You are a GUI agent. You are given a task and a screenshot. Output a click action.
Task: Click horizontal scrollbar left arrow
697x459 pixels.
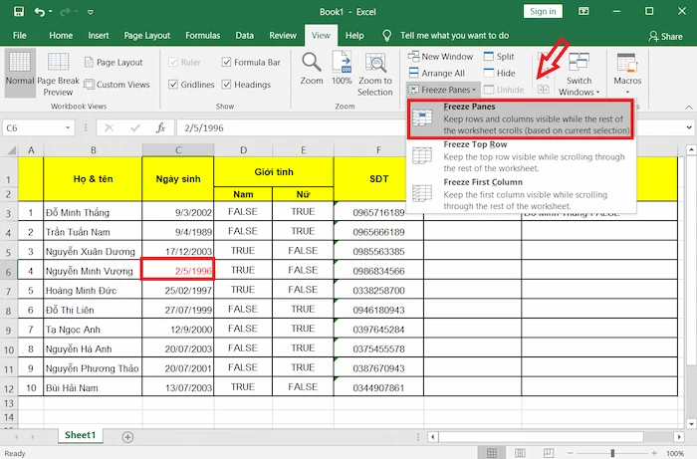tap(433, 437)
